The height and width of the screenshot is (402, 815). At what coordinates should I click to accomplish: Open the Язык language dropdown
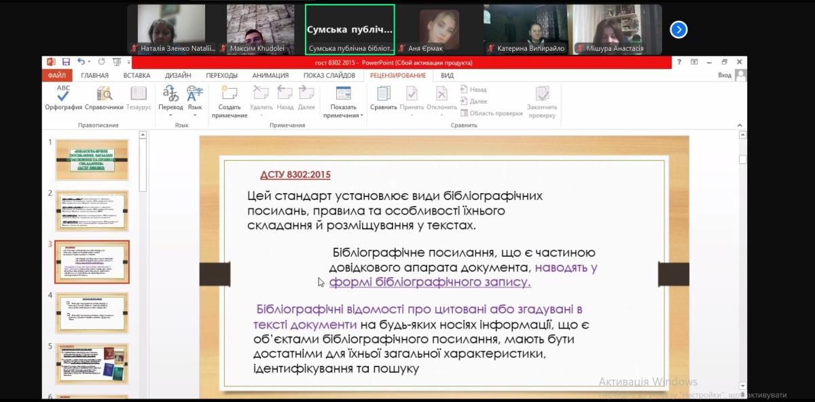(x=195, y=115)
